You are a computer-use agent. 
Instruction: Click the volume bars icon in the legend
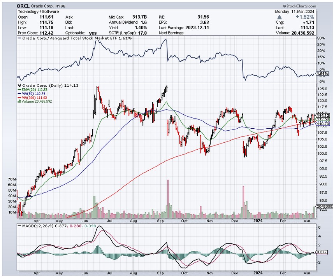click(19, 101)
